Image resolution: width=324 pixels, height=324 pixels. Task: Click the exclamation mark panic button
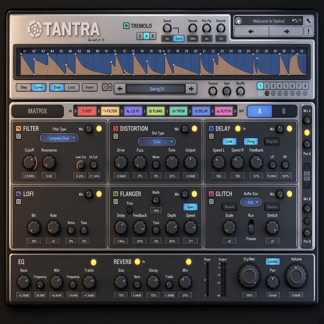click(308, 32)
